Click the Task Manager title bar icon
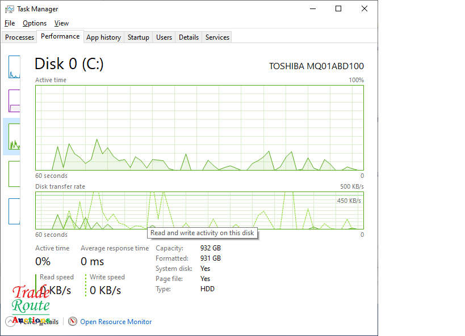The width and height of the screenshot is (465, 336). tap(10, 9)
